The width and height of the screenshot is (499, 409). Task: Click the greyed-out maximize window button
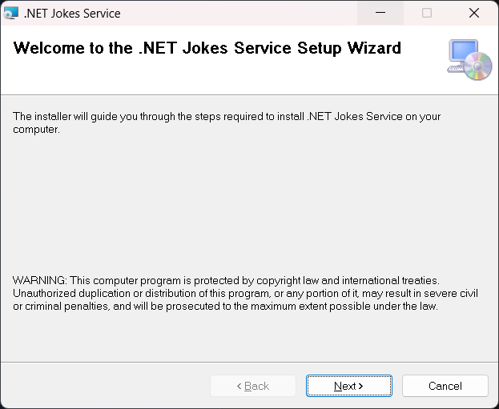point(427,13)
